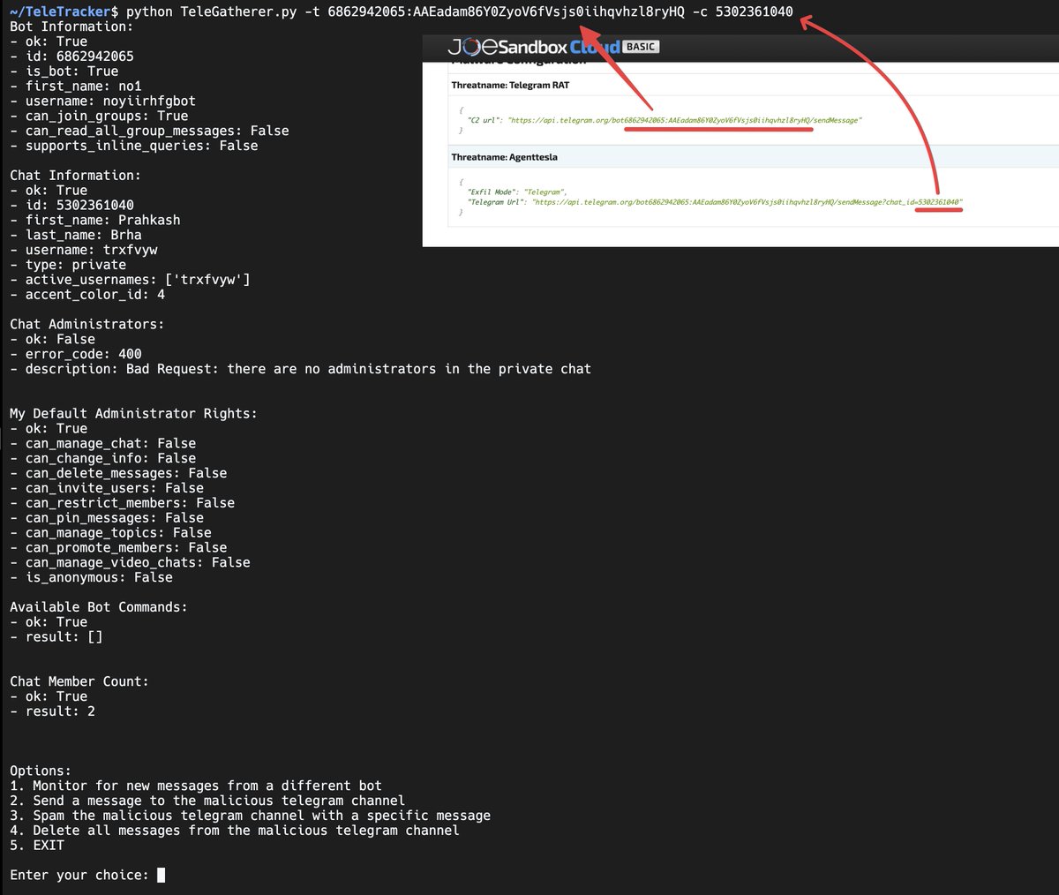This screenshot has height=895, width=1059.
Task: Click the "can_pin_messages: False" line
Action: point(107,518)
